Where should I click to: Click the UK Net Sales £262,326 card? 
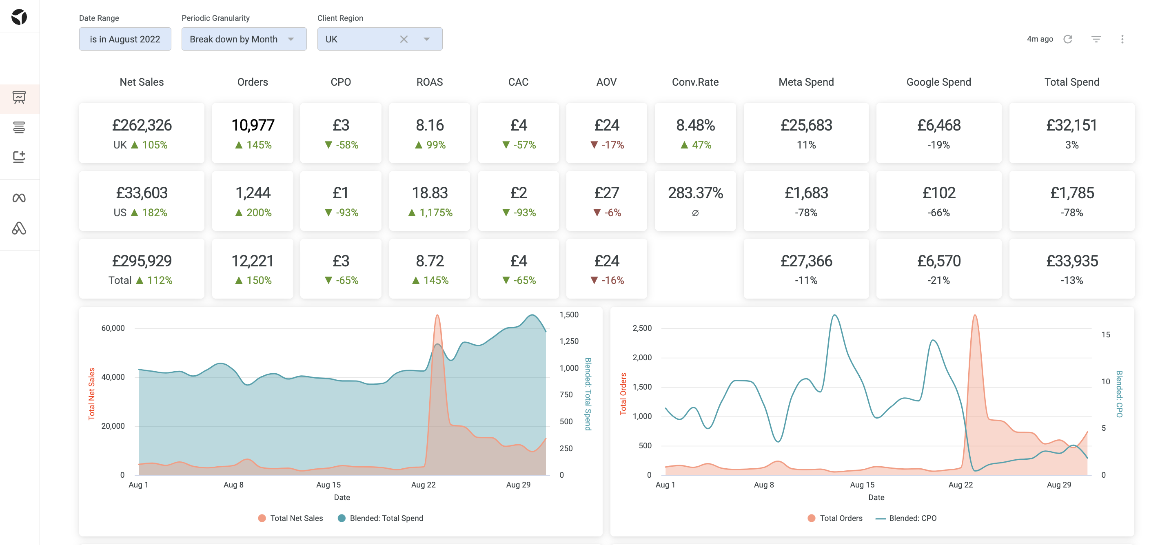pyautogui.click(x=142, y=133)
